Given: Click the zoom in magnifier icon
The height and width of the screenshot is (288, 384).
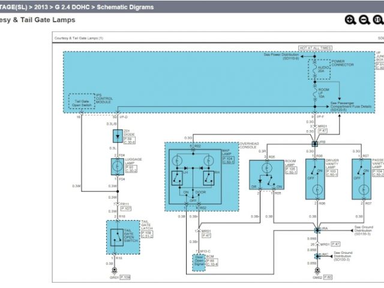Looking at the screenshot, I should (350, 20).
